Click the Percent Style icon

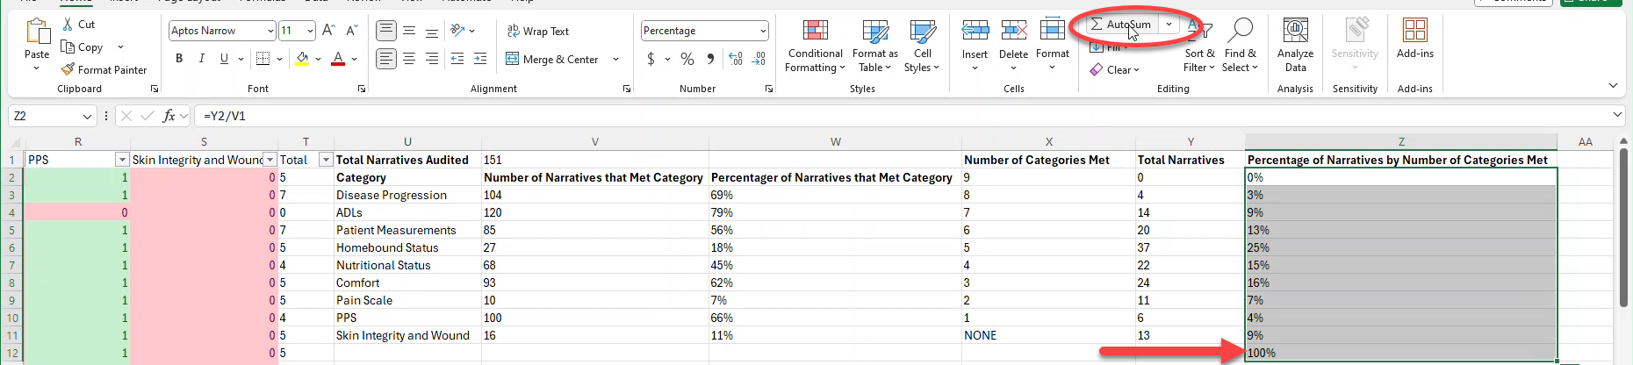pos(687,59)
